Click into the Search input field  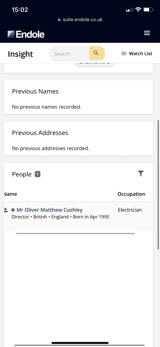click(x=69, y=54)
